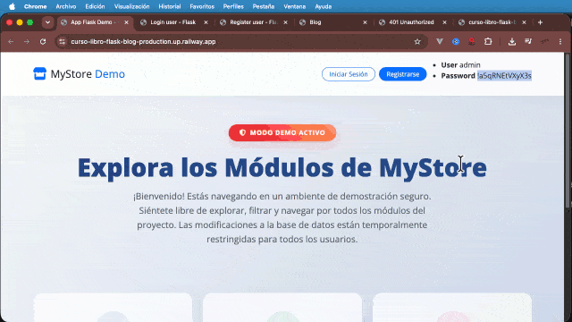Switch to the App Flask Demo tab
Image resolution: width=572 pixels, height=322 pixels.
pos(94,22)
